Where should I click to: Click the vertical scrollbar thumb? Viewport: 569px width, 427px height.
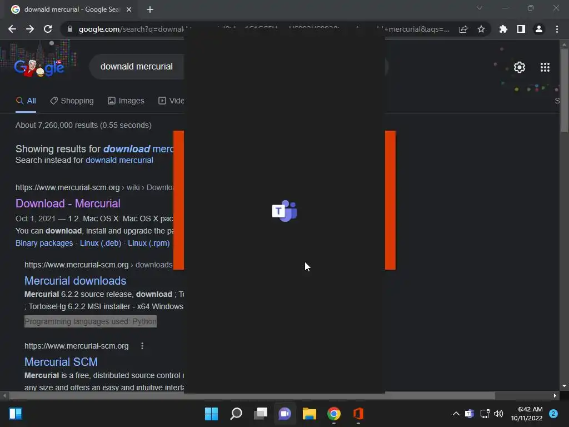coord(564,90)
